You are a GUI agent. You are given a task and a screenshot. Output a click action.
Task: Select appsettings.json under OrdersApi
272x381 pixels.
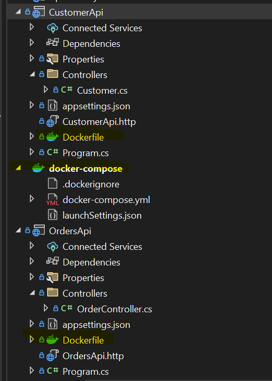pyautogui.click(x=96, y=325)
